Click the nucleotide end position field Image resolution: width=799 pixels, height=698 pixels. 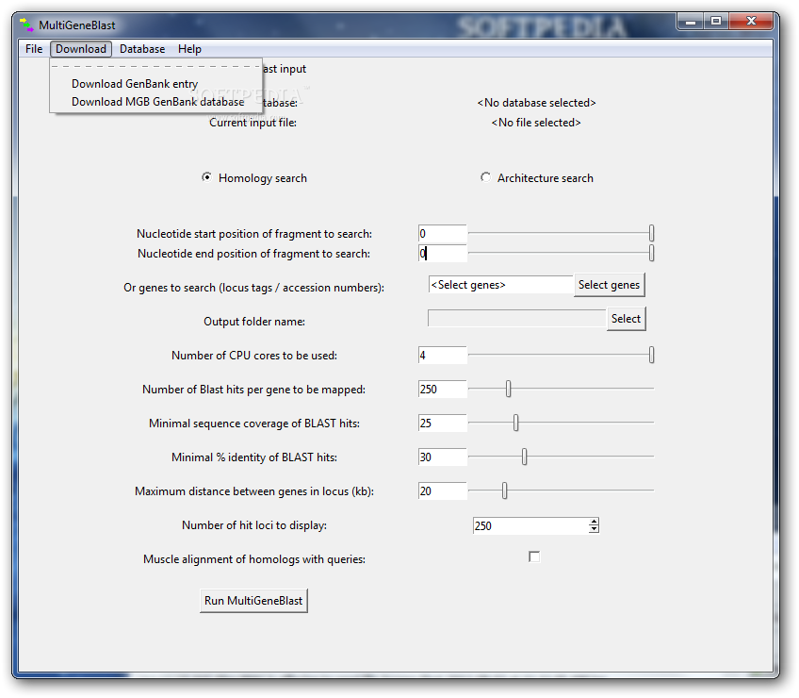[x=442, y=253]
